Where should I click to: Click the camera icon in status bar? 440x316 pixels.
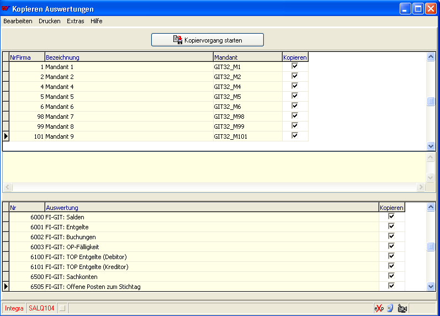coord(402,308)
